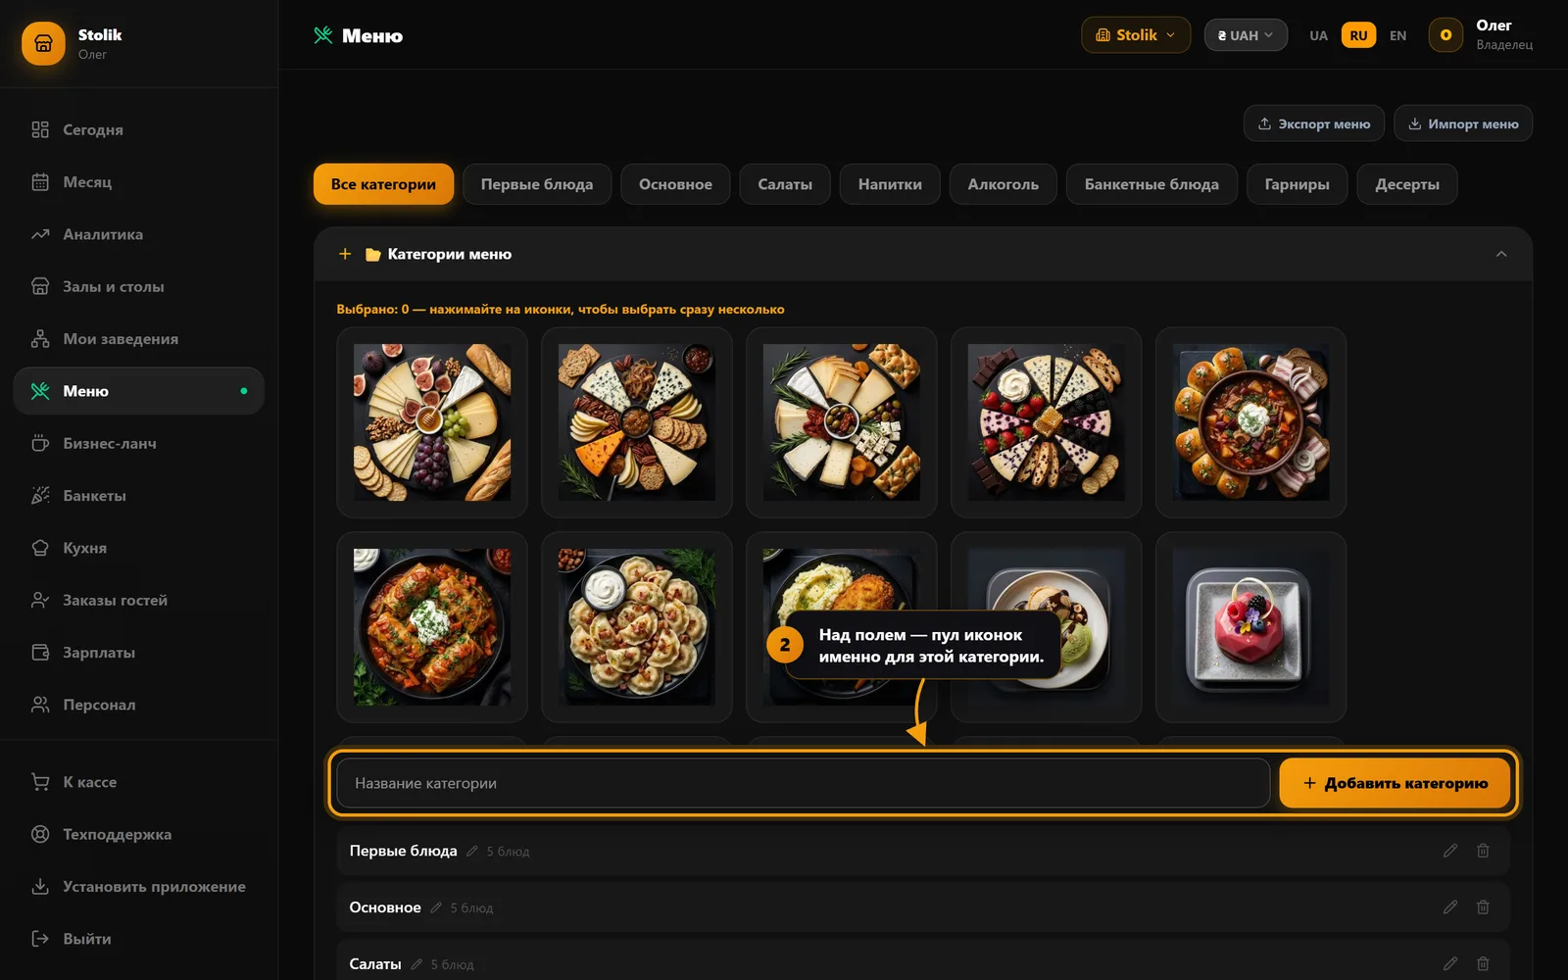Open Мои заведения section
The width and height of the screenshot is (1568, 980).
tap(138, 339)
